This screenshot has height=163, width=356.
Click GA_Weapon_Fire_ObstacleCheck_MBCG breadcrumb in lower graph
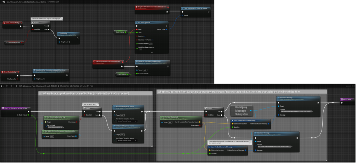[38, 86]
